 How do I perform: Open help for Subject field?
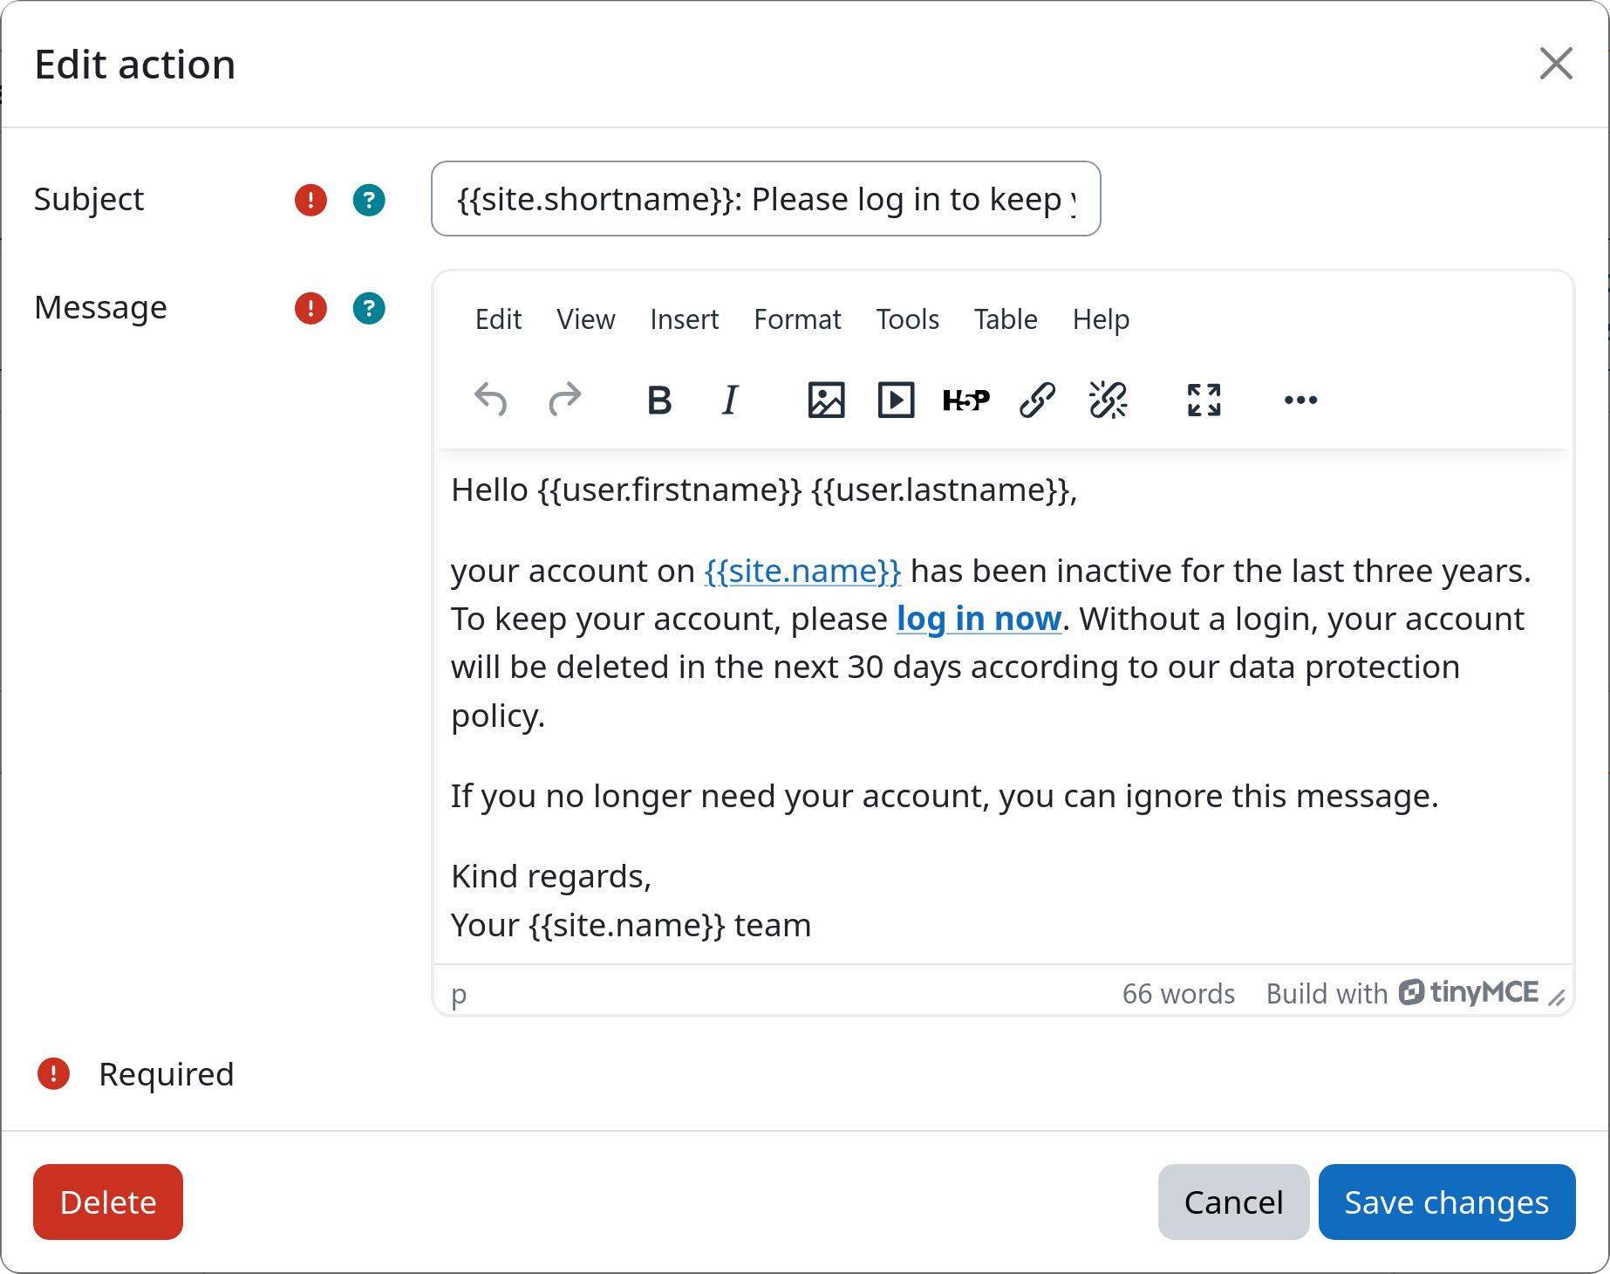pyautogui.click(x=369, y=200)
